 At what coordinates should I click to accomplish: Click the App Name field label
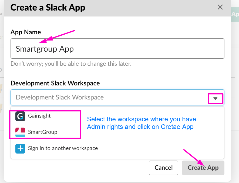[x=26, y=32]
